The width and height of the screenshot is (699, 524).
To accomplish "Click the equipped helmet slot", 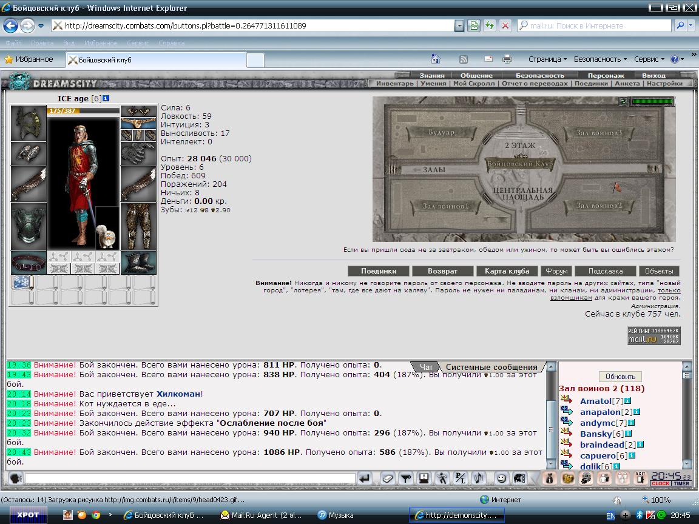I will [x=29, y=124].
